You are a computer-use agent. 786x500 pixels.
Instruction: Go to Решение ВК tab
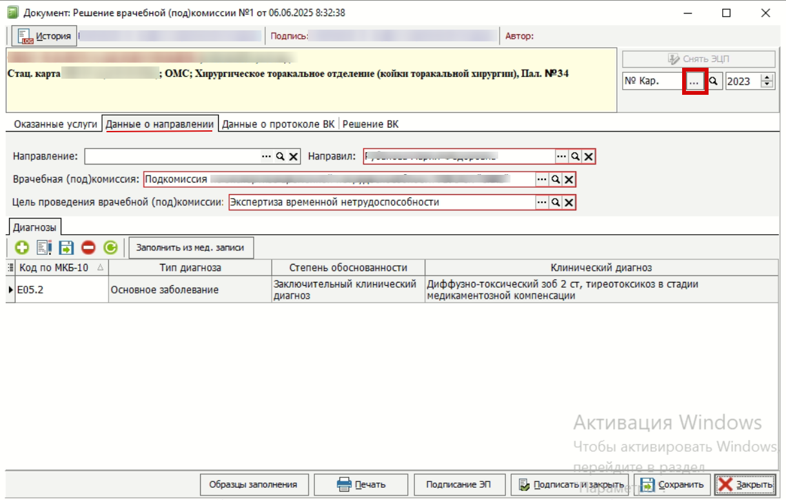(370, 125)
